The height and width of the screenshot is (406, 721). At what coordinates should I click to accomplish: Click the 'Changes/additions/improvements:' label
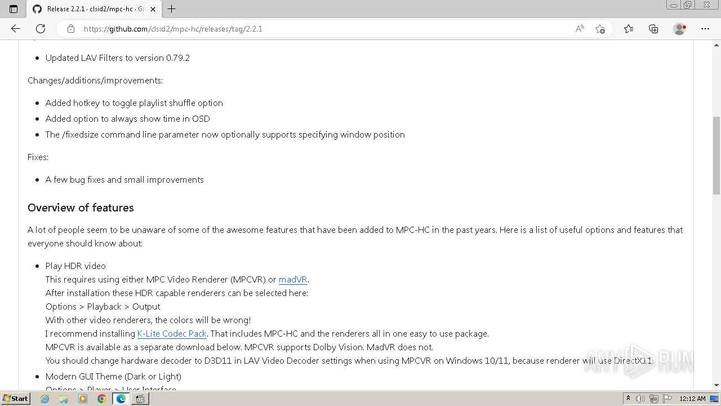click(95, 81)
